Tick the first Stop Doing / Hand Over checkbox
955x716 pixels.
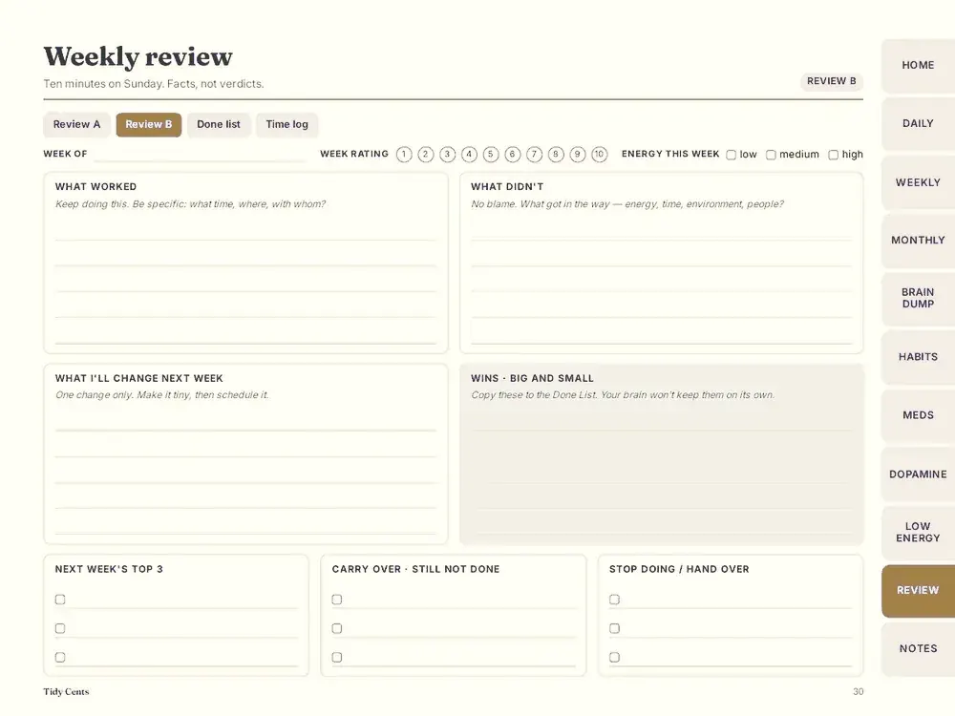click(614, 600)
